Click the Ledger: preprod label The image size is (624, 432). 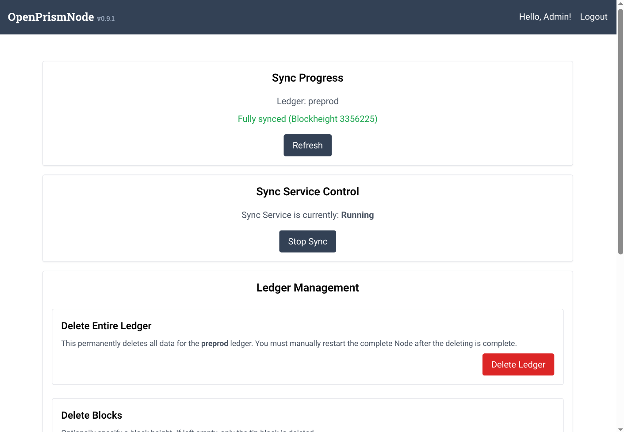[x=307, y=101]
